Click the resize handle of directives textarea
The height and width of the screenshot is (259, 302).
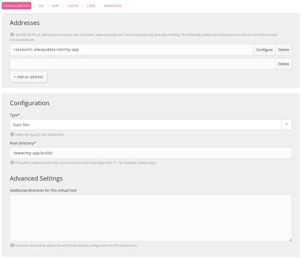[x=290, y=240]
